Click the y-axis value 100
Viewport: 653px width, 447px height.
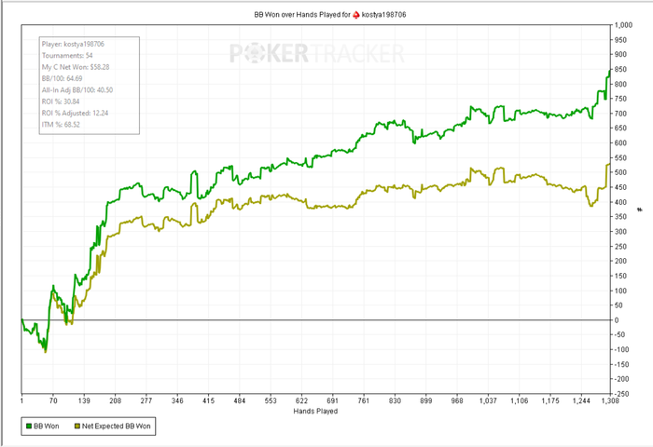click(620, 291)
